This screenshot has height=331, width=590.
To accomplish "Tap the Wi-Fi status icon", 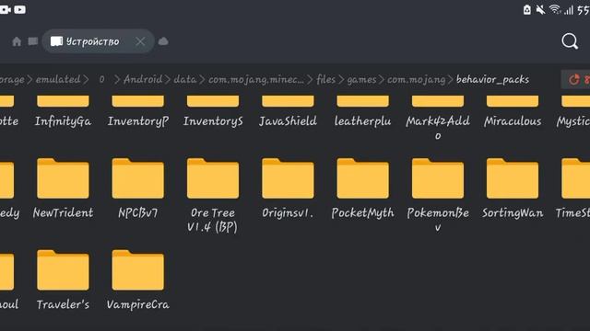I will click(554, 9).
